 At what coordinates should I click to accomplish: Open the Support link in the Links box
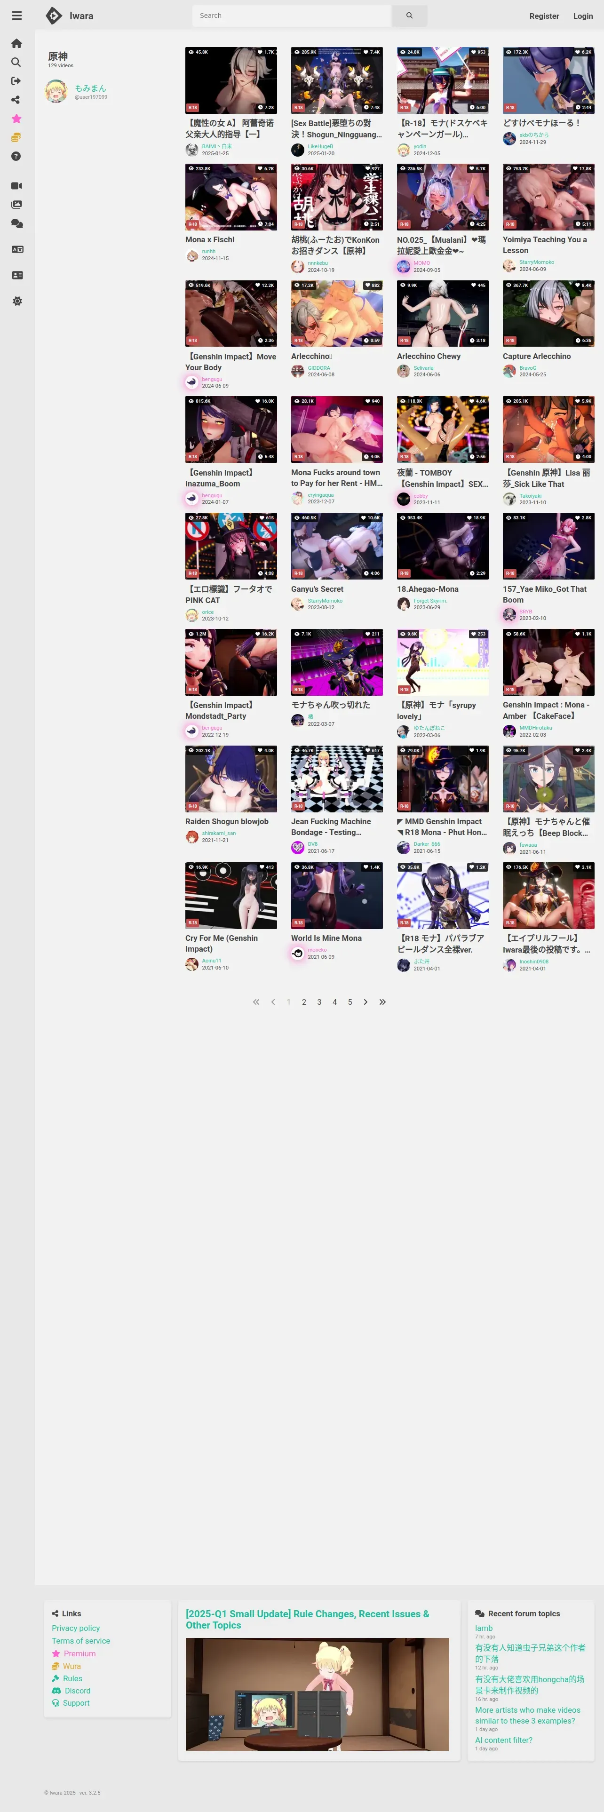coord(76,1703)
